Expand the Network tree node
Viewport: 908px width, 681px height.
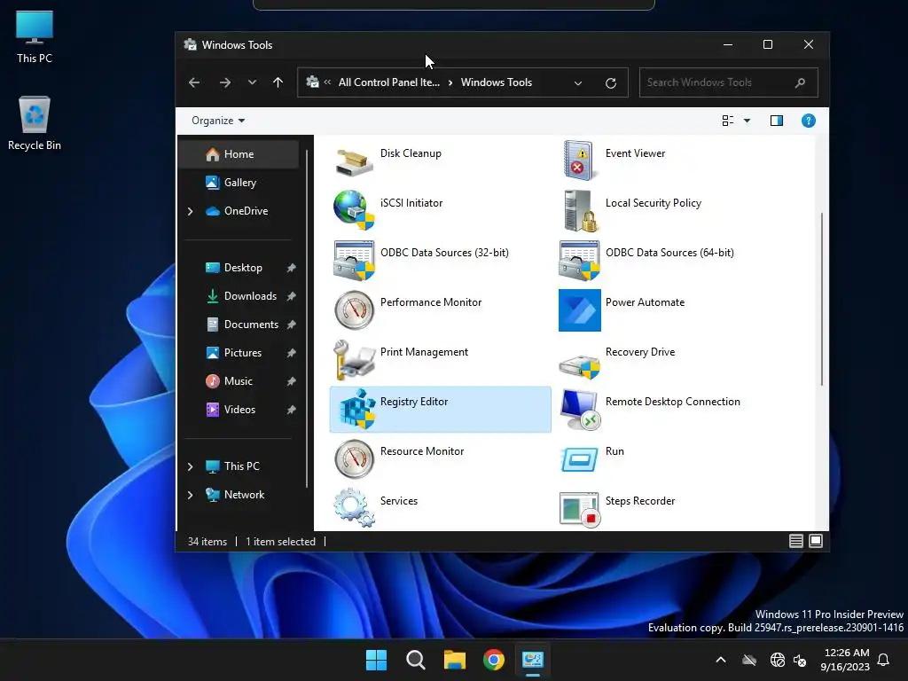pos(191,495)
